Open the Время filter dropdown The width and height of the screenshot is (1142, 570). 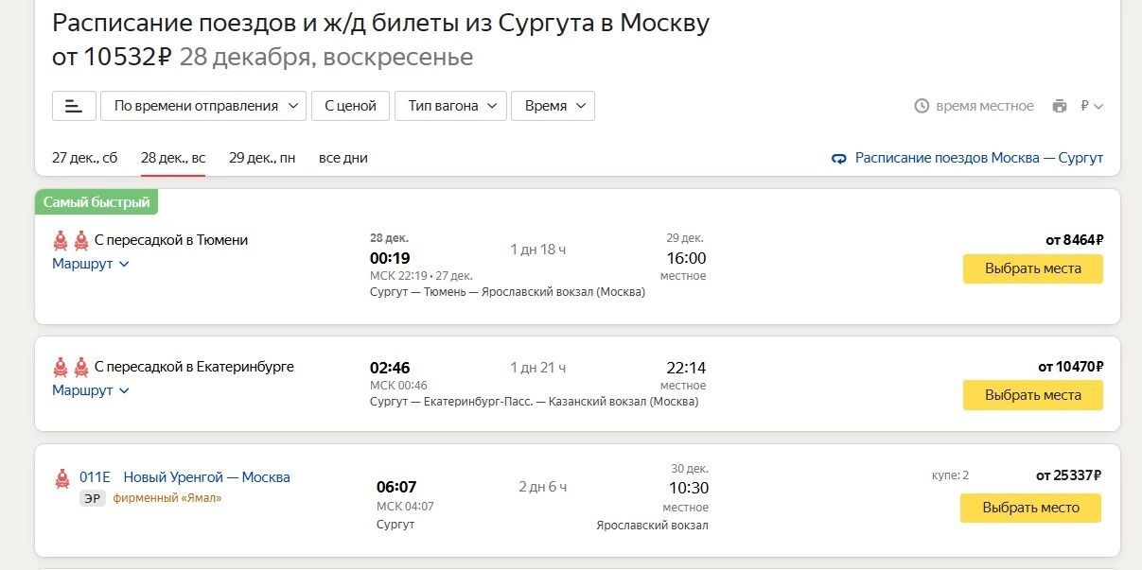[553, 106]
